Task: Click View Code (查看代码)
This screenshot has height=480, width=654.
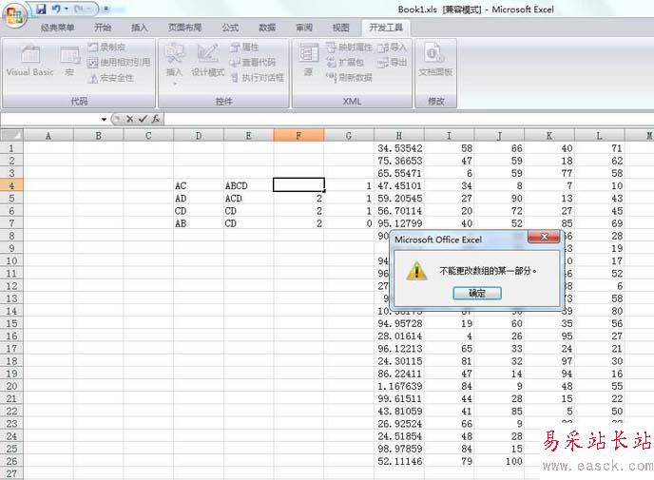Action: coord(253,63)
